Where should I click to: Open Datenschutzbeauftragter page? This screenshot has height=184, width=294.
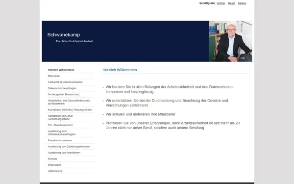tap(62, 88)
